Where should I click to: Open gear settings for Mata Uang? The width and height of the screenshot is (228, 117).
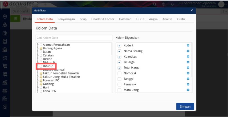coord(188,90)
